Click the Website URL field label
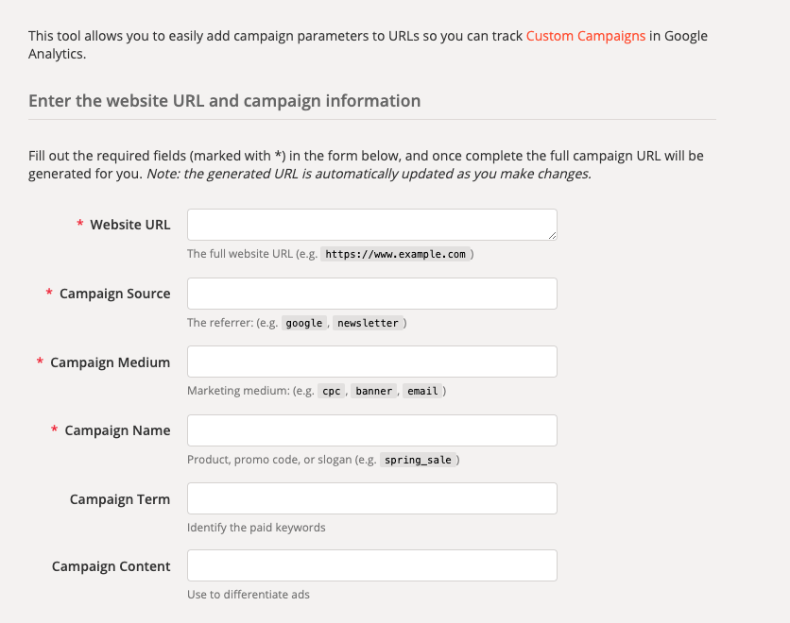This screenshot has width=790, height=623. pos(129,225)
